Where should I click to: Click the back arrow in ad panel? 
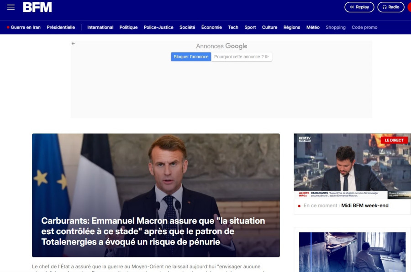point(73,44)
